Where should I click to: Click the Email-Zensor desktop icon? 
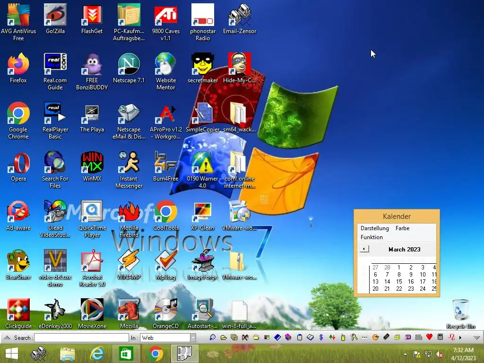(x=240, y=19)
